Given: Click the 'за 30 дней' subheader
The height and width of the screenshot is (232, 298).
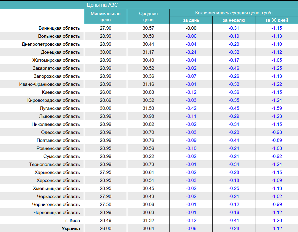Looking at the screenshot, I should pyautogui.click(x=276, y=20).
